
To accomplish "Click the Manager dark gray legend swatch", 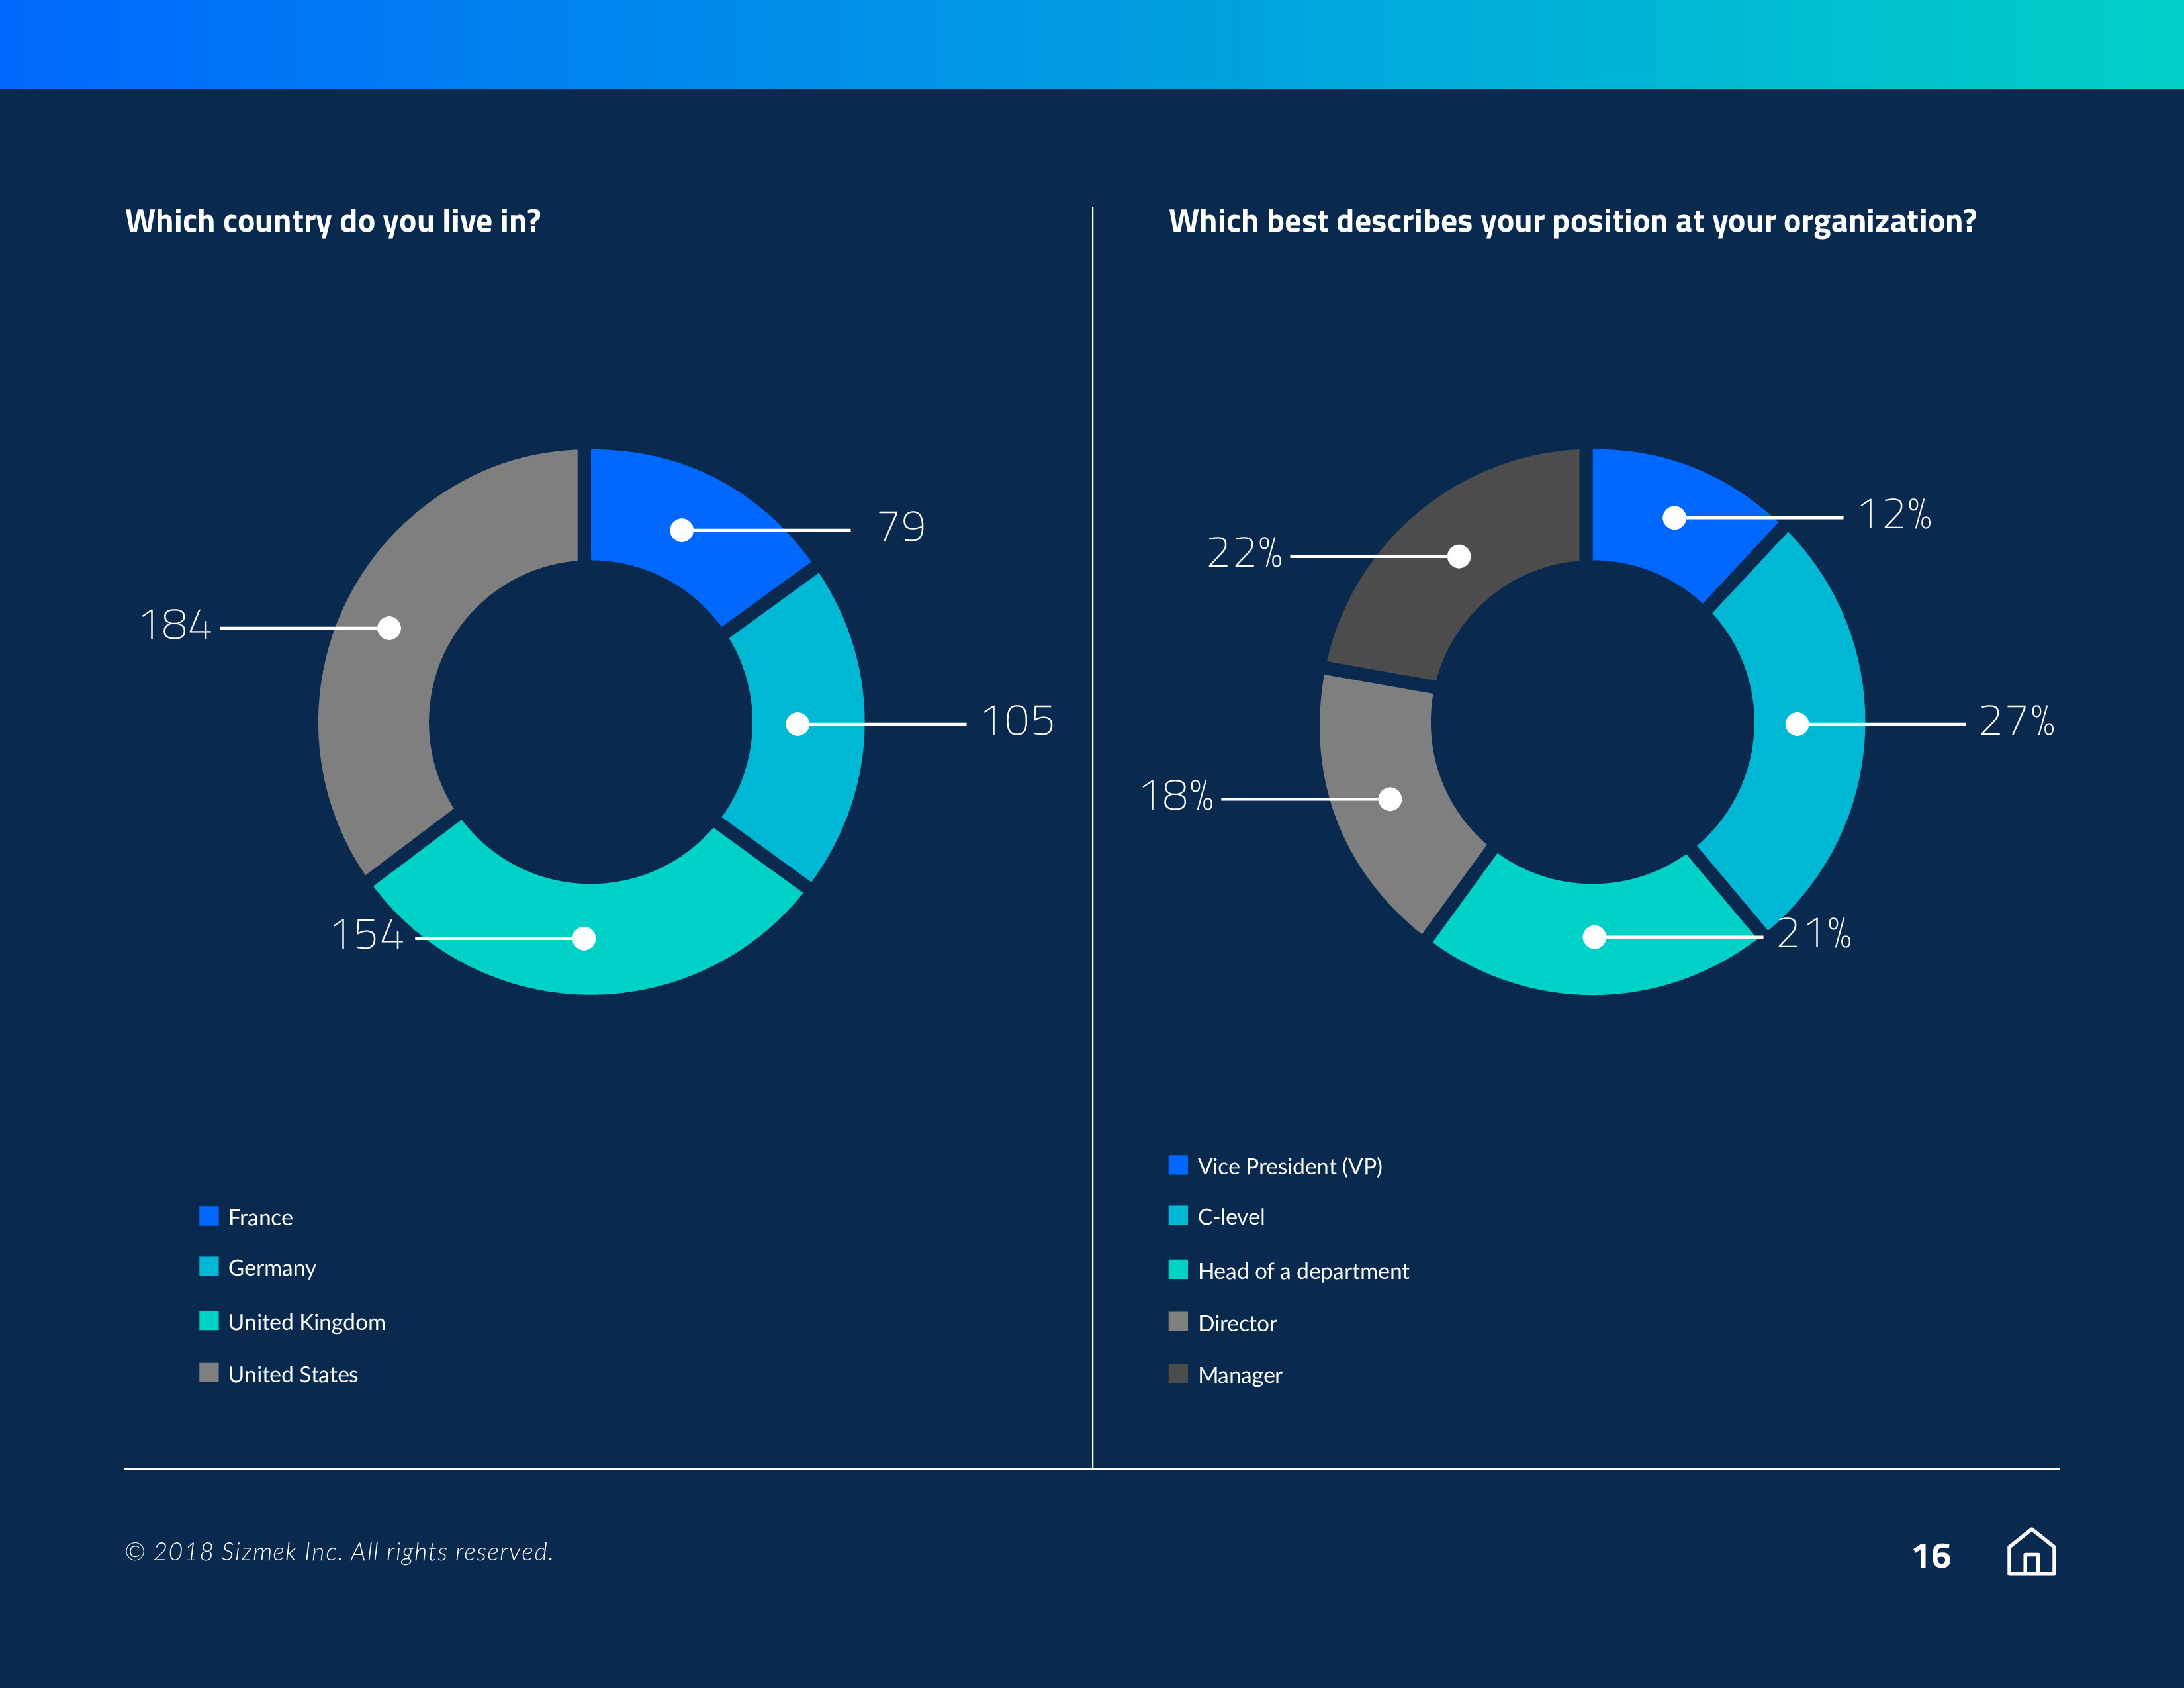I will [1178, 1374].
